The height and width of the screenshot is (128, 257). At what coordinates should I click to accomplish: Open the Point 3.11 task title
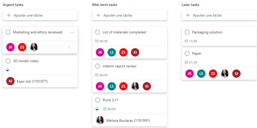coord(110,100)
